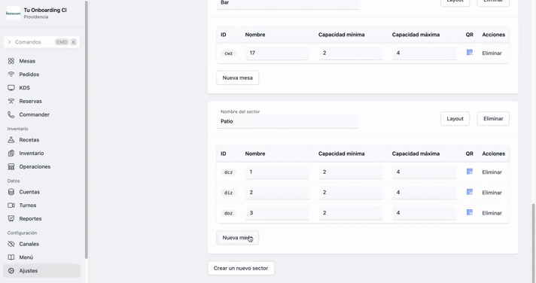Image resolution: width=536 pixels, height=283 pixels.
Task: Open Commander page
Action: click(x=34, y=114)
